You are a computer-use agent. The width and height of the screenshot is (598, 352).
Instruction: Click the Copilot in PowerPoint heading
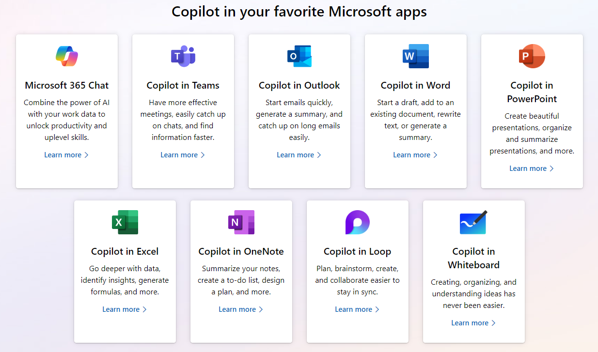click(x=532, y=92)
